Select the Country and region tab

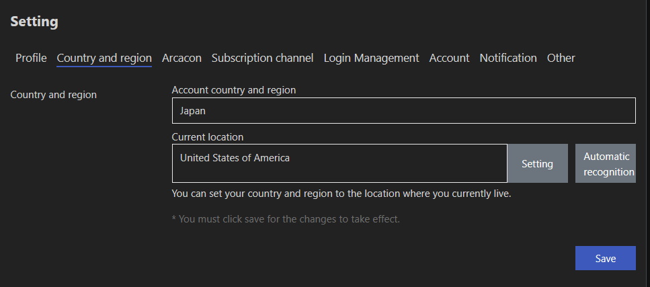click(x=104, y=58)
